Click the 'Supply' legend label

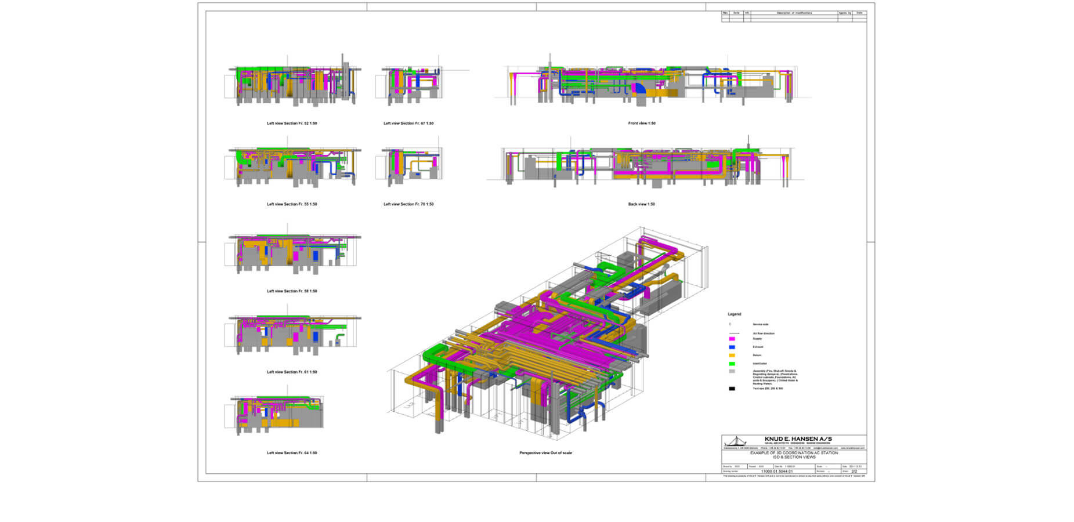(x=757, y=339)
